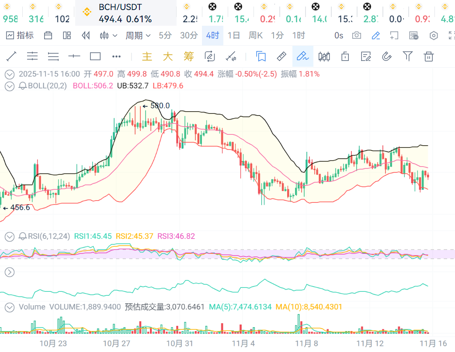Viewport: 455px width, 352px height.
Task: Toggle the RSI indicator alert bell
Action: coord(23,236)
